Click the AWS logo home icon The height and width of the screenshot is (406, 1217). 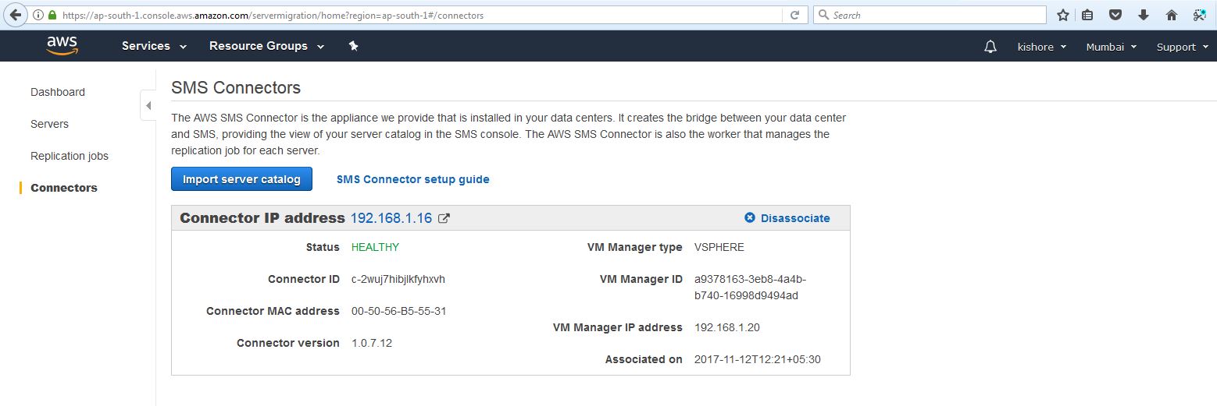[62, 46]
